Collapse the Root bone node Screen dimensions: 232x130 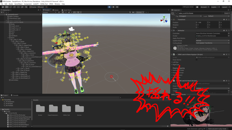8,38
